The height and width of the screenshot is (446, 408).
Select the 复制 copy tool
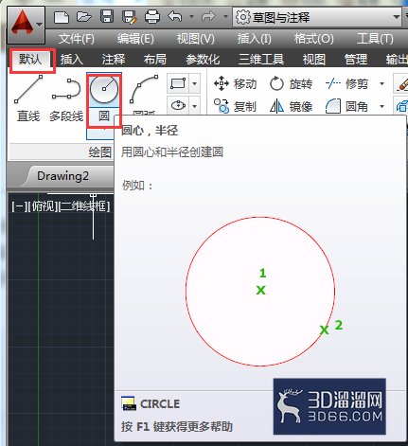pos(235,106)
